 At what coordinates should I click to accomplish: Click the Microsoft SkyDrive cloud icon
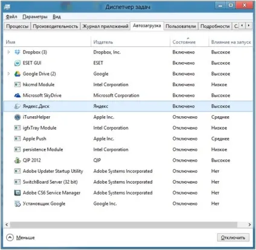point(18,95)
